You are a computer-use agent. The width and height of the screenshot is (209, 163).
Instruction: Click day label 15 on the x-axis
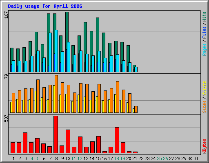click(98, 159)
